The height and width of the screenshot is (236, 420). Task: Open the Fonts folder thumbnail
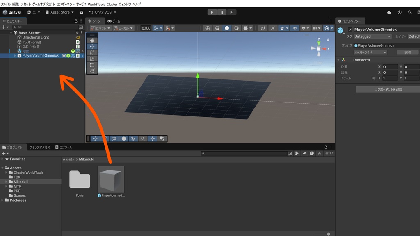pos(80,179)
